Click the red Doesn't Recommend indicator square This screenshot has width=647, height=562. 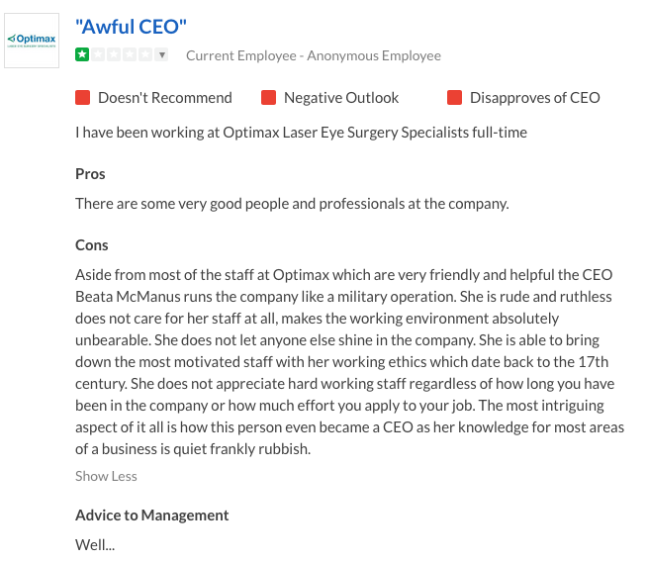coord(82,98)
